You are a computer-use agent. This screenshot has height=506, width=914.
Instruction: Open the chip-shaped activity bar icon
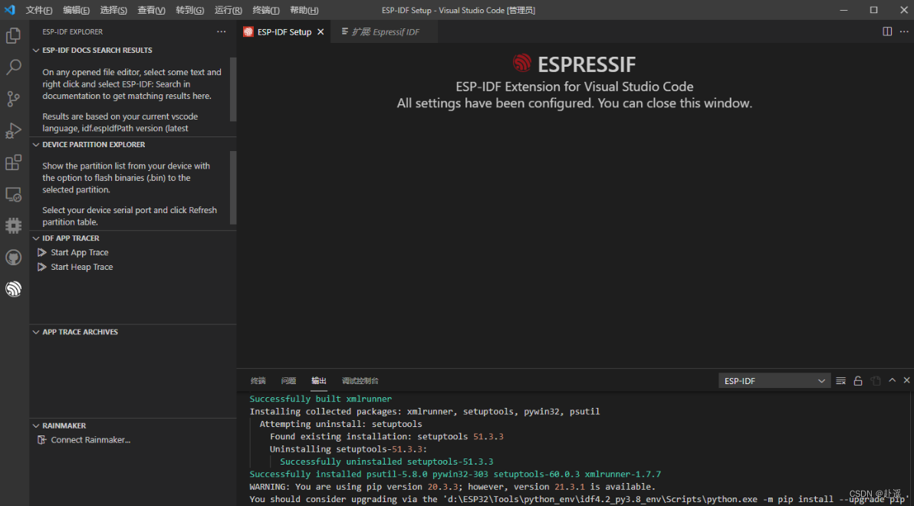(x=13, y=225)
